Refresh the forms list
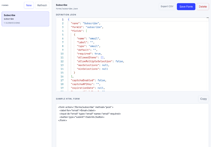Viewport: 211px width, 147px height. coord(42,6)
